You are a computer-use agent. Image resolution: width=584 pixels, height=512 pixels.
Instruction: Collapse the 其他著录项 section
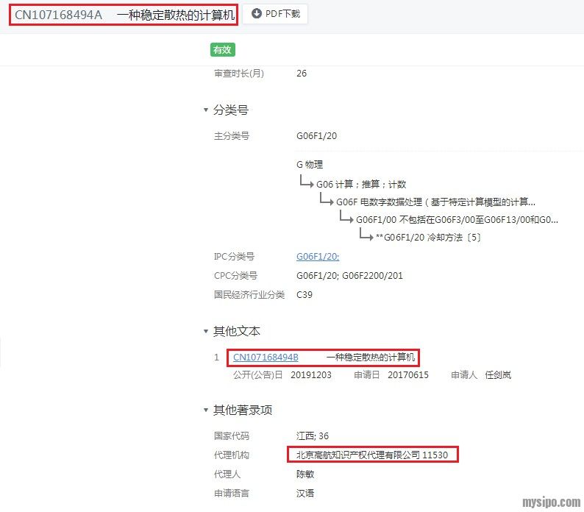tap(206, 410)
